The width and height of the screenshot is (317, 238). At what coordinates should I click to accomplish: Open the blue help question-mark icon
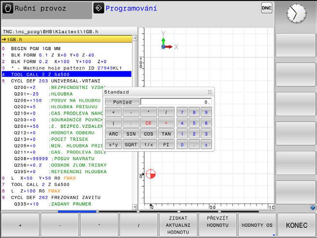[x=313, y=208]
